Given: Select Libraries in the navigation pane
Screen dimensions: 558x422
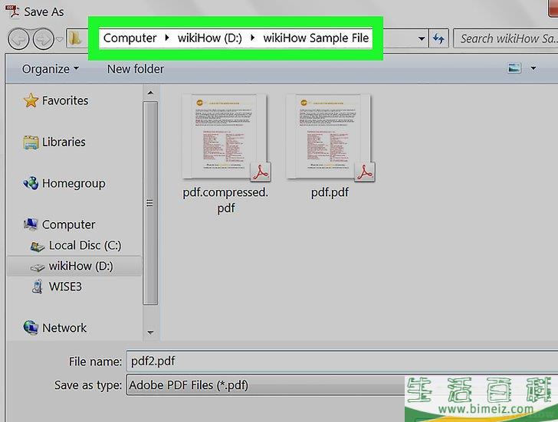Looking at the screenshot, I should 64,142.
